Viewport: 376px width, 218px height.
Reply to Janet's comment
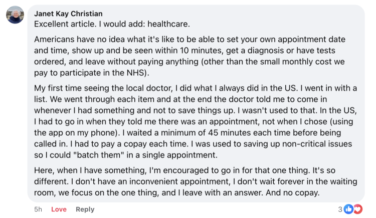85,209
